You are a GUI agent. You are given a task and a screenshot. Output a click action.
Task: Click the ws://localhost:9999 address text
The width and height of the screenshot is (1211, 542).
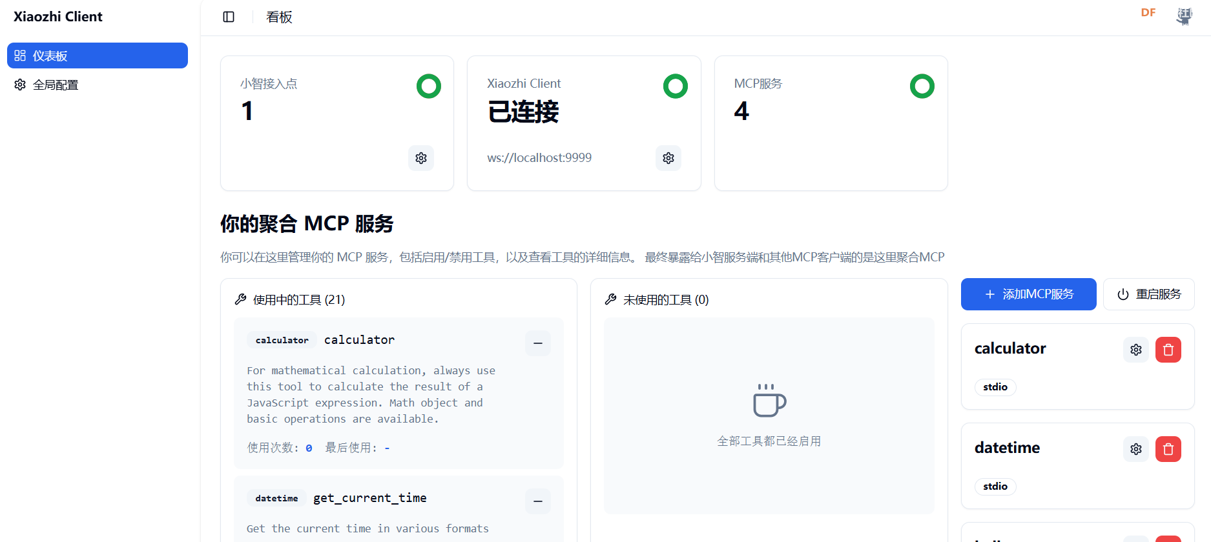[x=539, y=158]
